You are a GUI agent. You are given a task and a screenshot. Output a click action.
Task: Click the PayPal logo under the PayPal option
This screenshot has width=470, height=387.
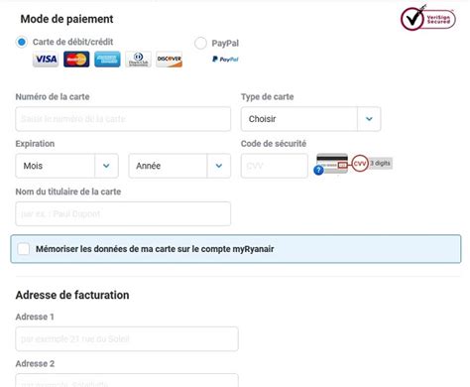[225, 60]
